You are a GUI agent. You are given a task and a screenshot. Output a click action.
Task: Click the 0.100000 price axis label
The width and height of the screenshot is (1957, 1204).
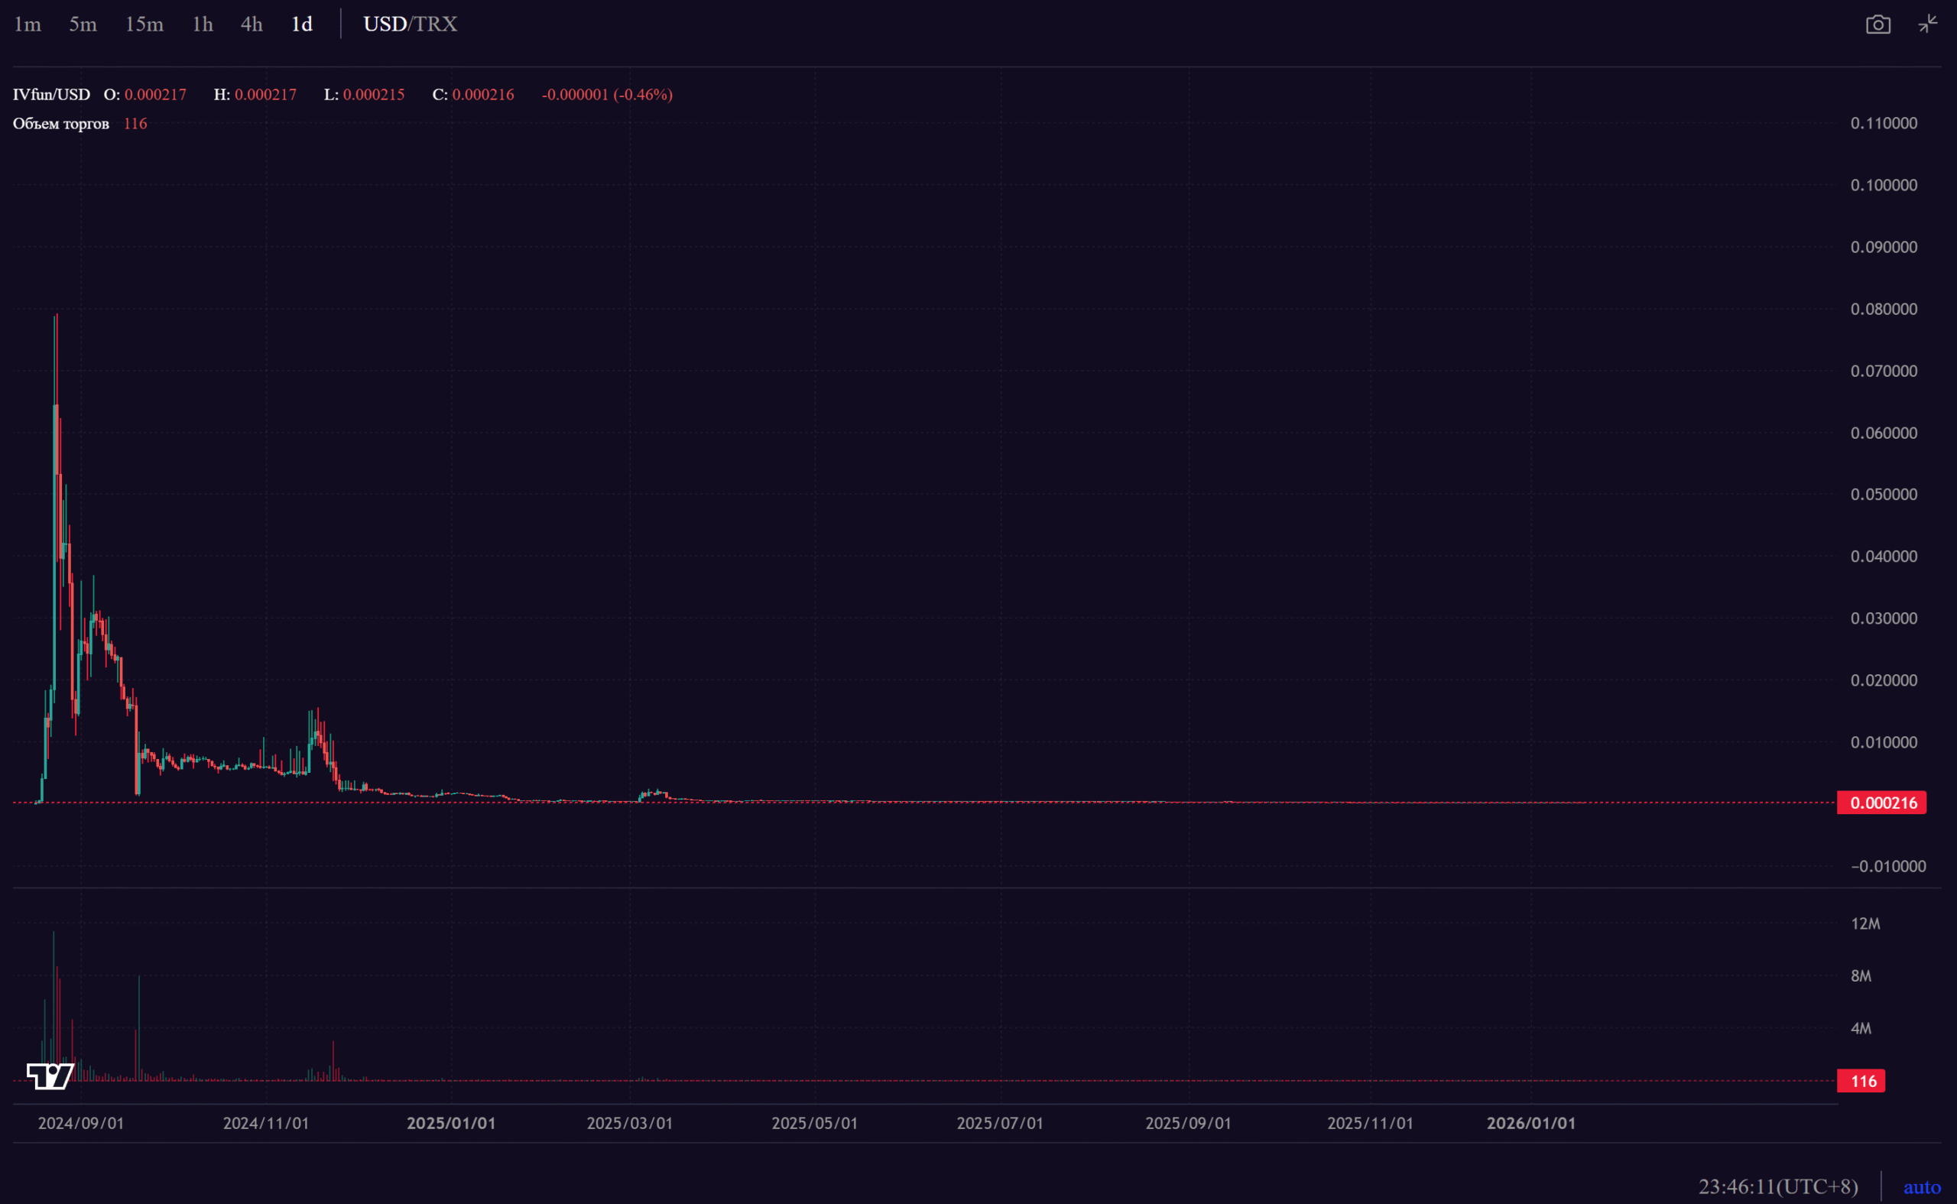coord(1884,186)
